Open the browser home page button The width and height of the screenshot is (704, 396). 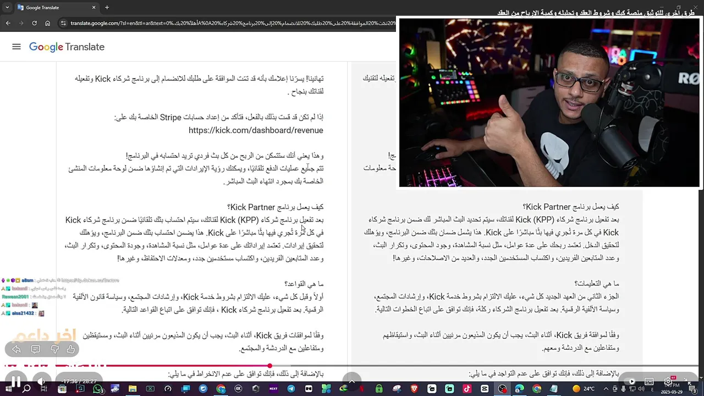point(47,23)
